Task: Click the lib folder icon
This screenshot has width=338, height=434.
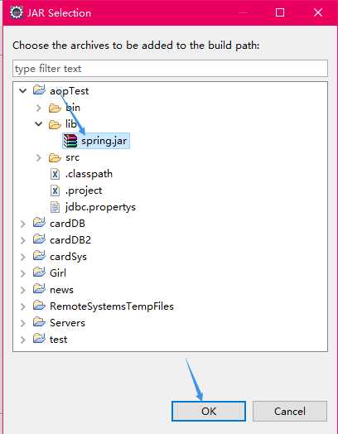Action: tap(55, 124)
